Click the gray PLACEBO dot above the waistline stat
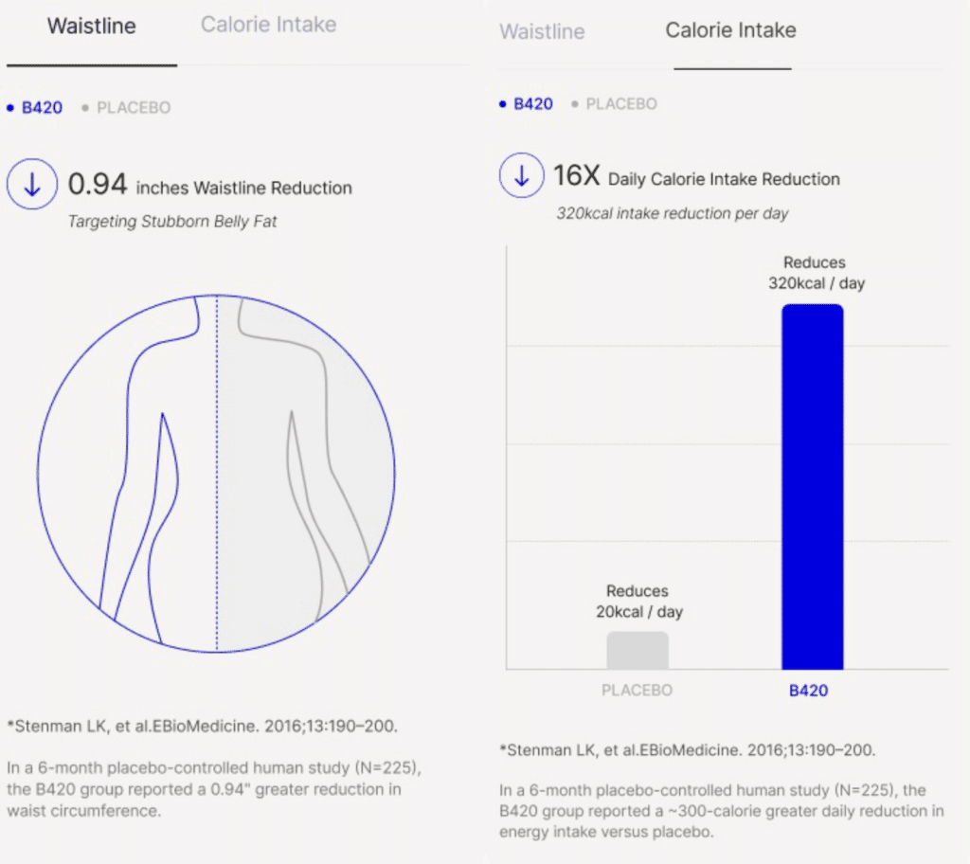Viewport: 970px width, 864px height. click(x=85, y=108)
